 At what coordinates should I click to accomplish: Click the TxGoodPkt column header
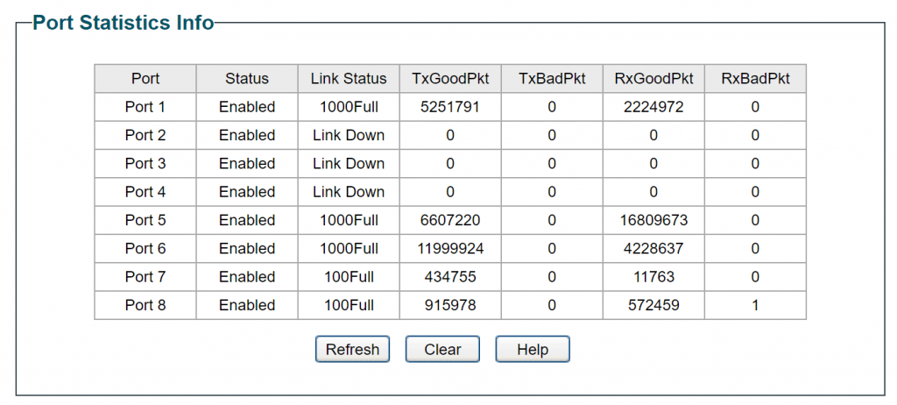[450, 78]
